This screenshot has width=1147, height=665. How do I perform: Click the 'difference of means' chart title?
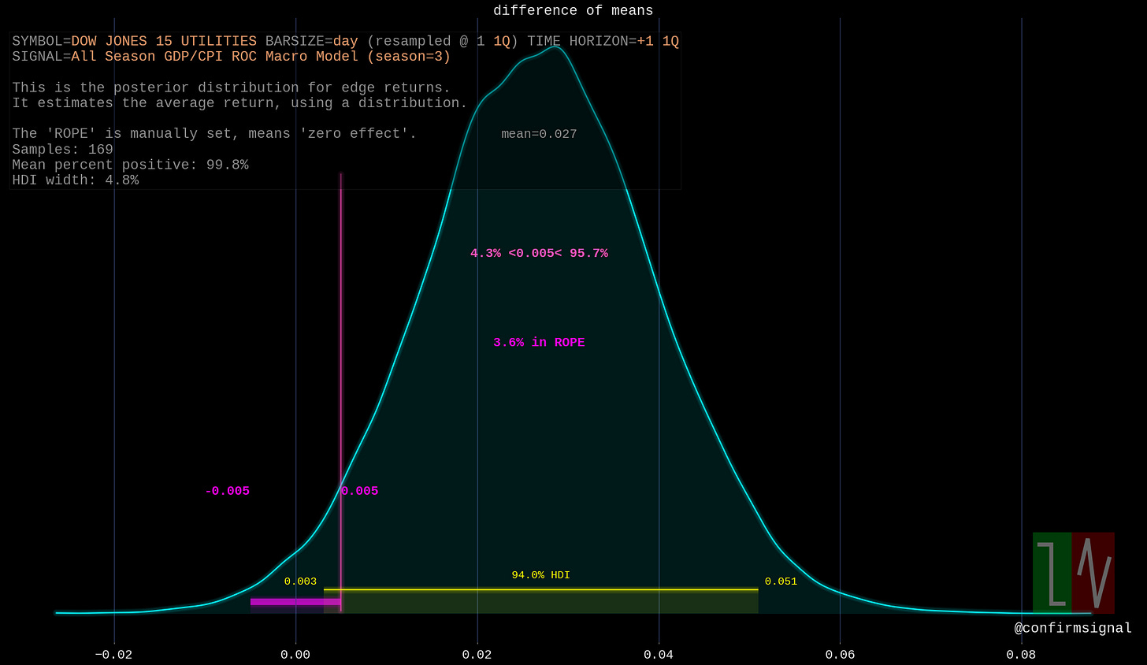[573, 10]
